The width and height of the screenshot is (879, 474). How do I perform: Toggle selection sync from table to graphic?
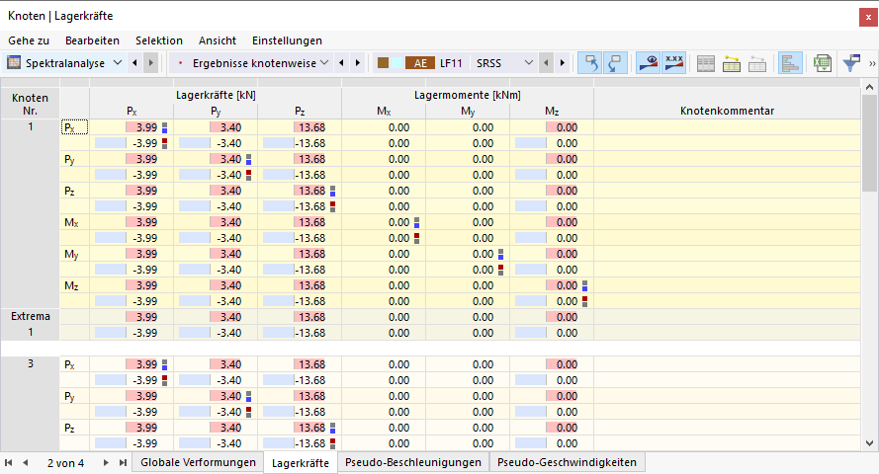616,63
